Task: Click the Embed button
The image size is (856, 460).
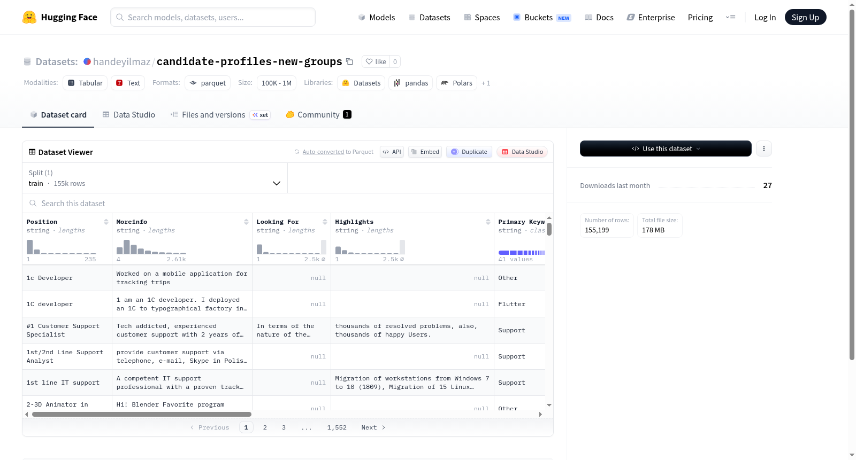Action: coord(425,152)
